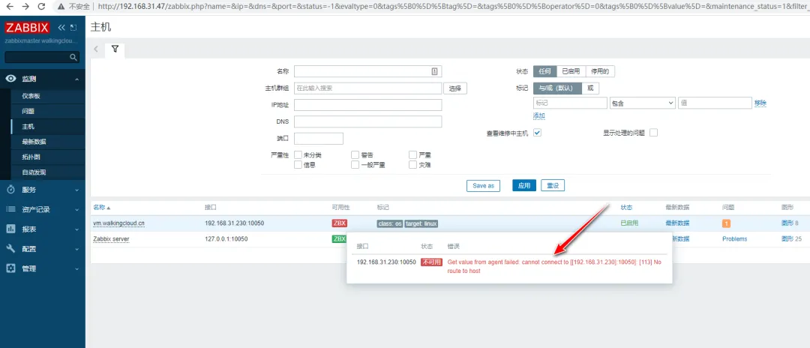Tick the 显示处理的问题 checkbox

(x=653, y=133)
